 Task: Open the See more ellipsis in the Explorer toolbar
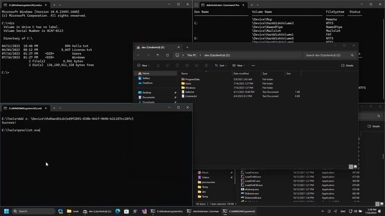[253, 65]
